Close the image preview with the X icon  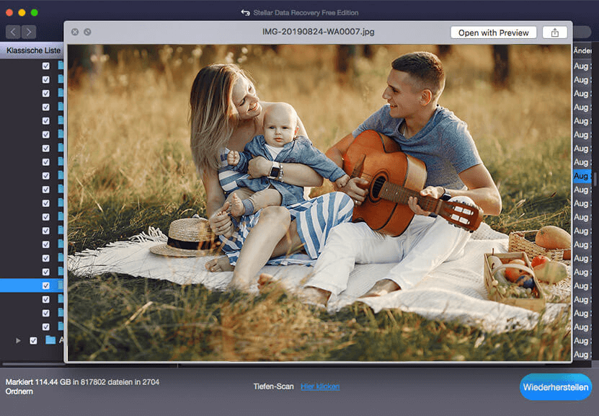(75, 32)
